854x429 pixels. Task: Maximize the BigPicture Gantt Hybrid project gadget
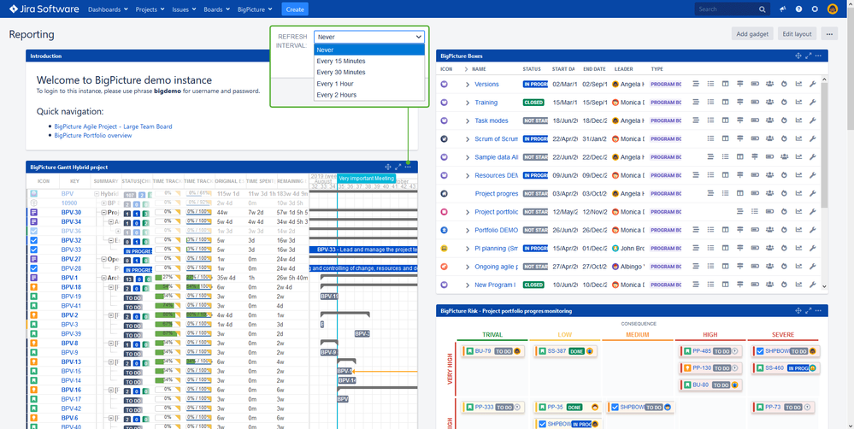click(398, 167)
